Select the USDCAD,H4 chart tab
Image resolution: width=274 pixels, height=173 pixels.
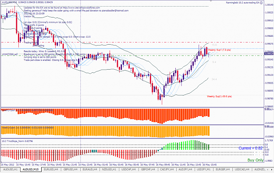[242, 169]
